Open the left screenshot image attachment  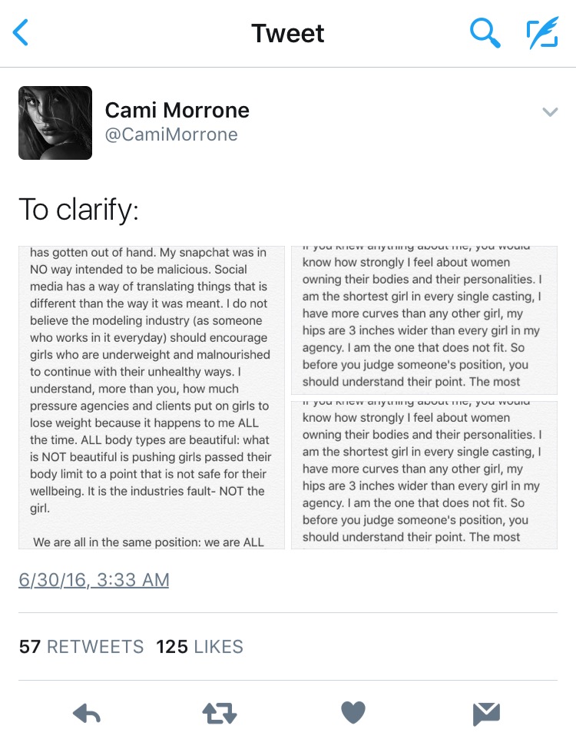151,397
